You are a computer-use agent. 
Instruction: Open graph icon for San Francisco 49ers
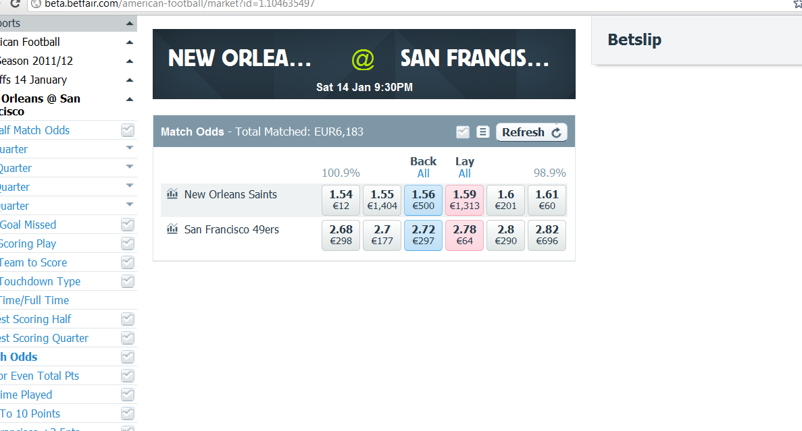click(x=172, y=229)
